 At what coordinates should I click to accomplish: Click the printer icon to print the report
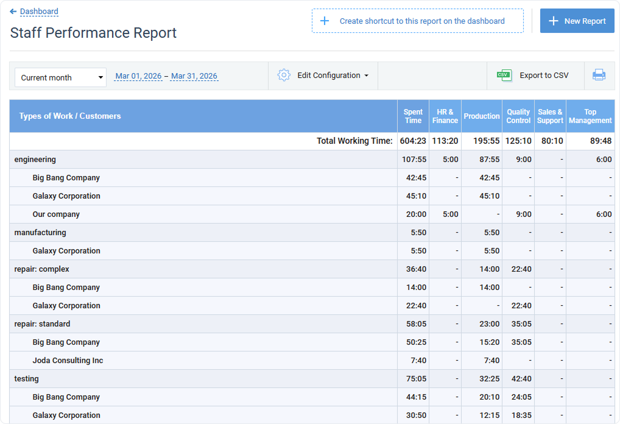tap(599, 75)
